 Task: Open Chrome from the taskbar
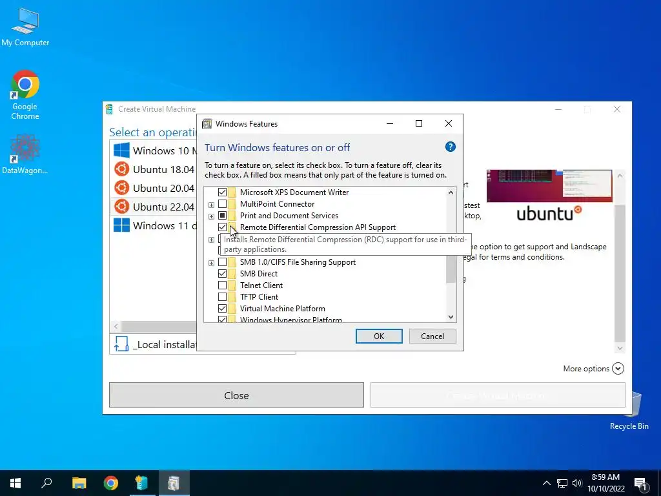click(111, 483)
